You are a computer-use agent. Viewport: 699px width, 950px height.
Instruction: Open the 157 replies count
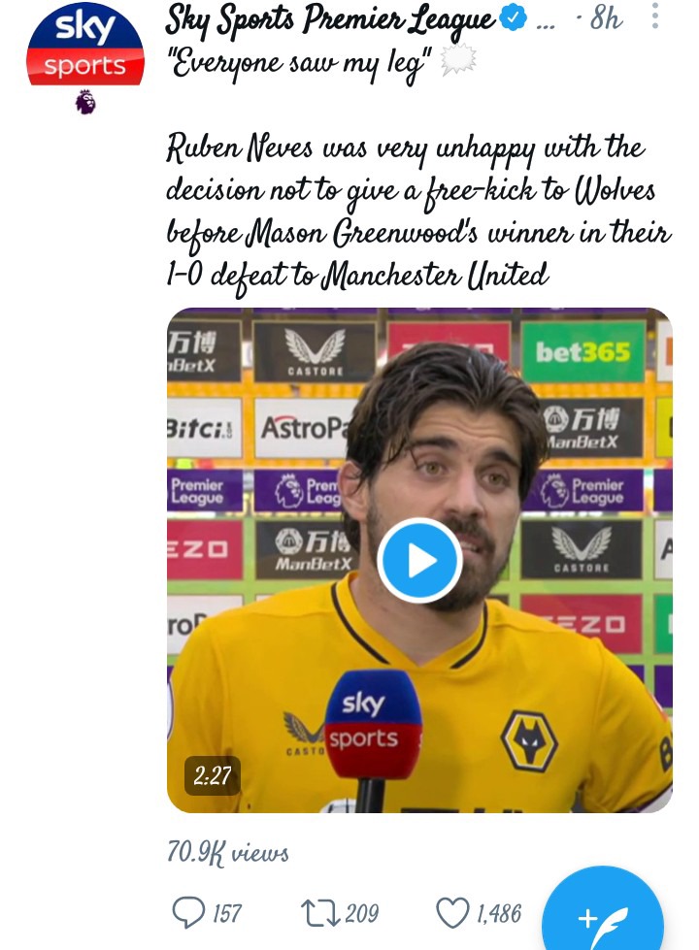click(227, 914)
